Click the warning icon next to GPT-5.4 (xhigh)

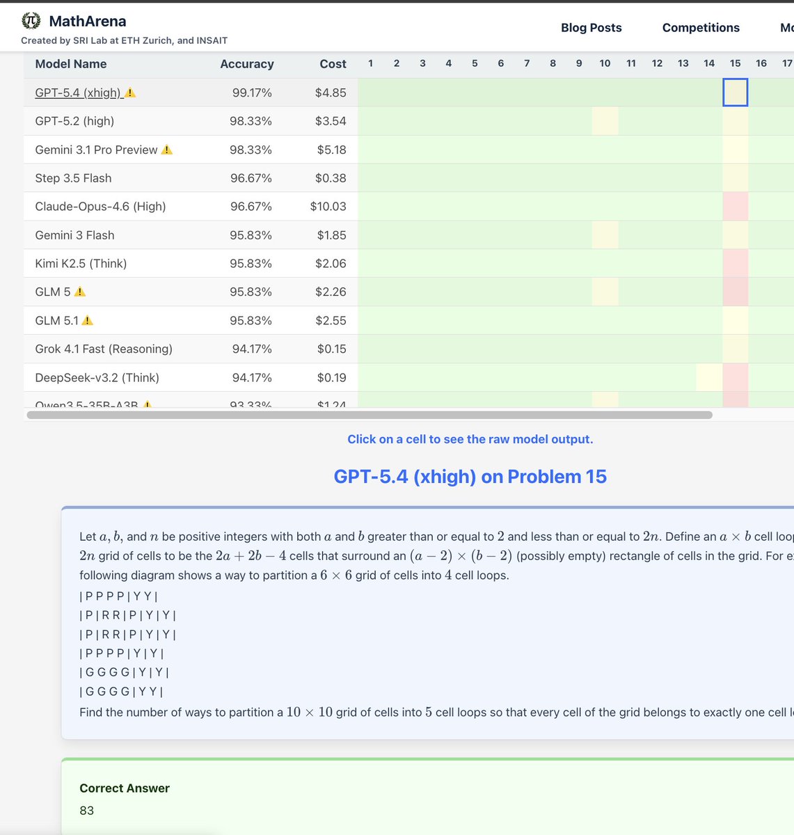(130, 93)
